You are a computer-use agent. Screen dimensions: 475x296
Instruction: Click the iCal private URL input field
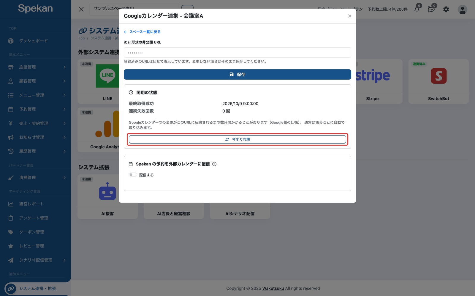pos(237,53)
